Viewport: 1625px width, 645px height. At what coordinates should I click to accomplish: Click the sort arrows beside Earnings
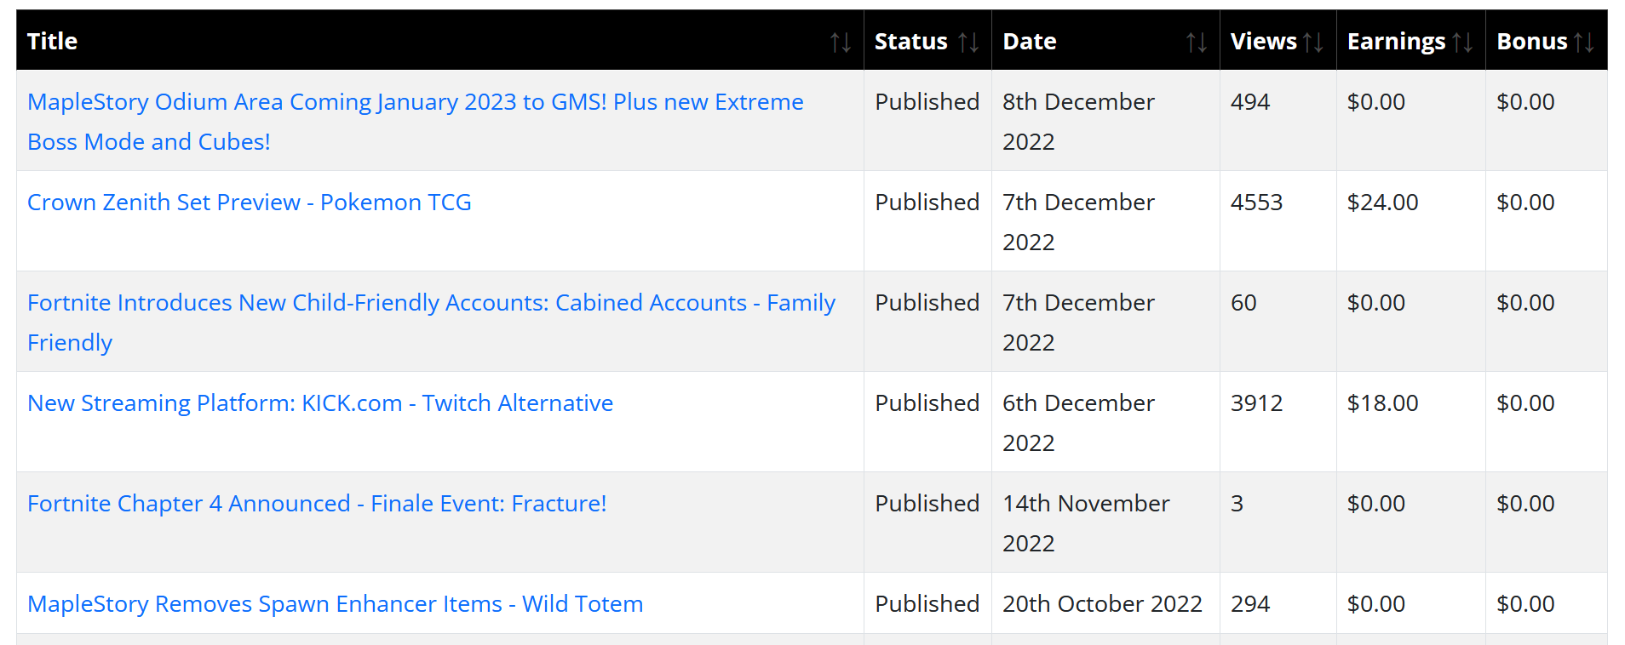1462,42
